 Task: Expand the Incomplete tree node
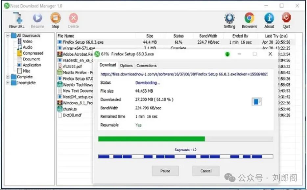pyautogui.click(x=8, y=83)
